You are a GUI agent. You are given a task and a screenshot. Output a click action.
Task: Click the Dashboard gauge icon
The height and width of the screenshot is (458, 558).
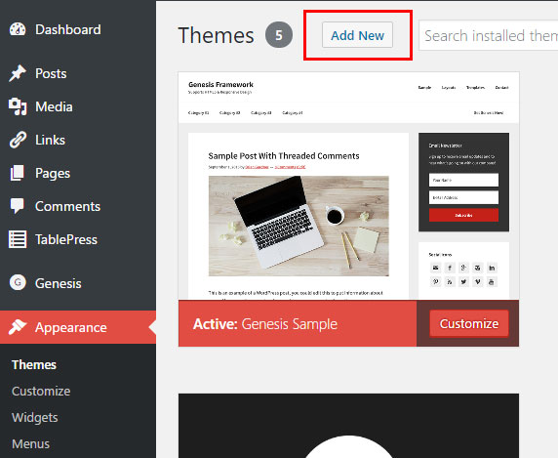point(18,29)
